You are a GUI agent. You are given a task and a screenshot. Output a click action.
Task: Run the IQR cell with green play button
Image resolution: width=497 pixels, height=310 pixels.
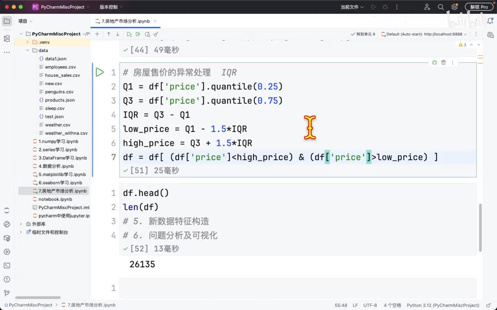click(x=100, y=72)
